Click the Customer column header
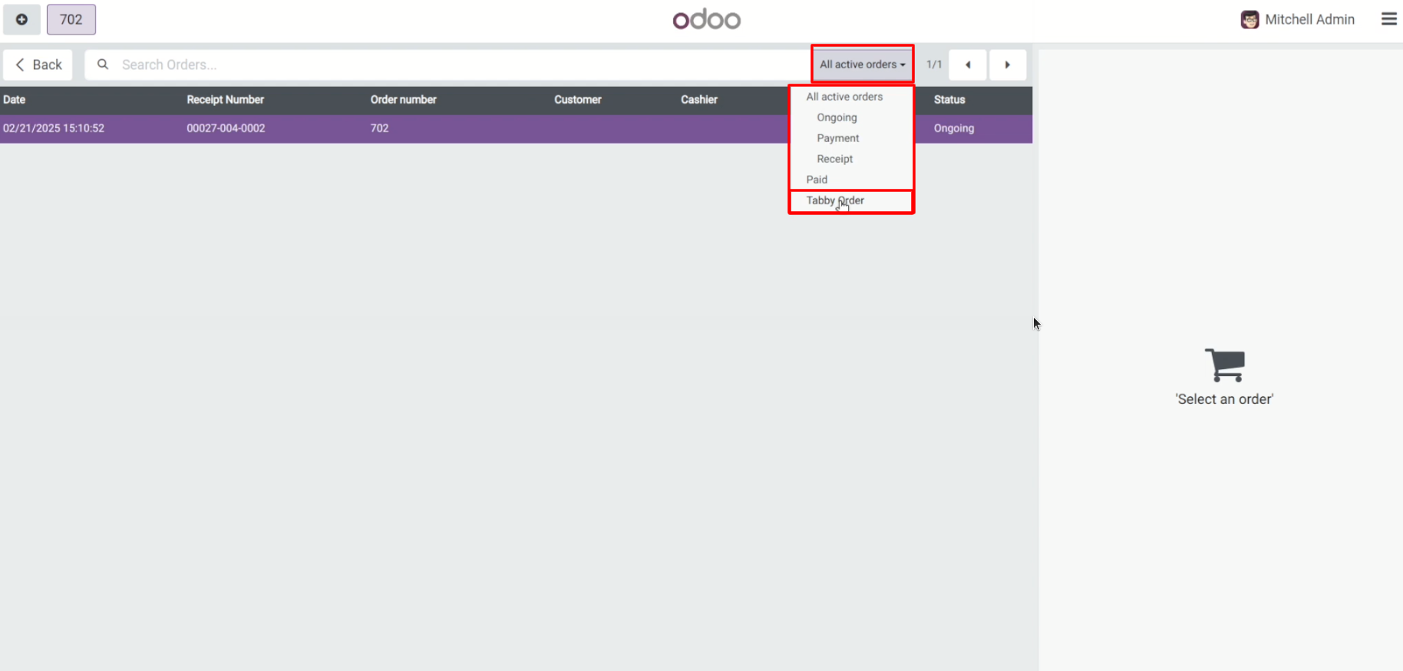 (578, 100)
